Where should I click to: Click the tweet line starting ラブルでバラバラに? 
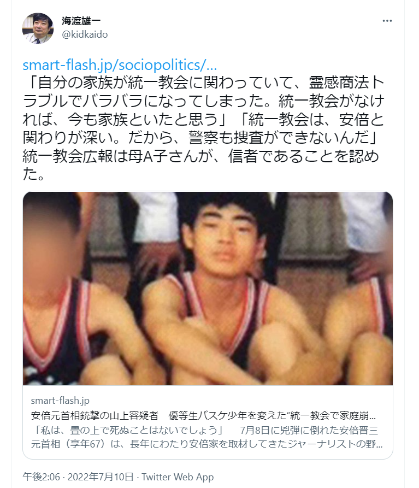204,101
